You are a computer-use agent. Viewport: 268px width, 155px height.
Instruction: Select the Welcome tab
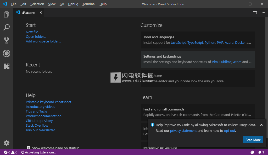coord(28,13)
